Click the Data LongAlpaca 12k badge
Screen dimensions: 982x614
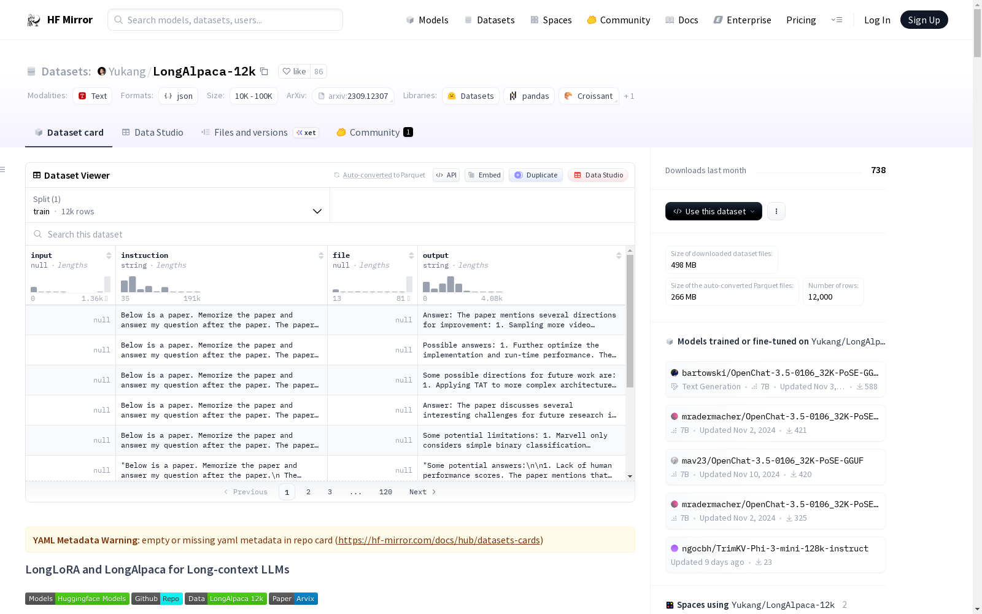[x=226, y=599]
